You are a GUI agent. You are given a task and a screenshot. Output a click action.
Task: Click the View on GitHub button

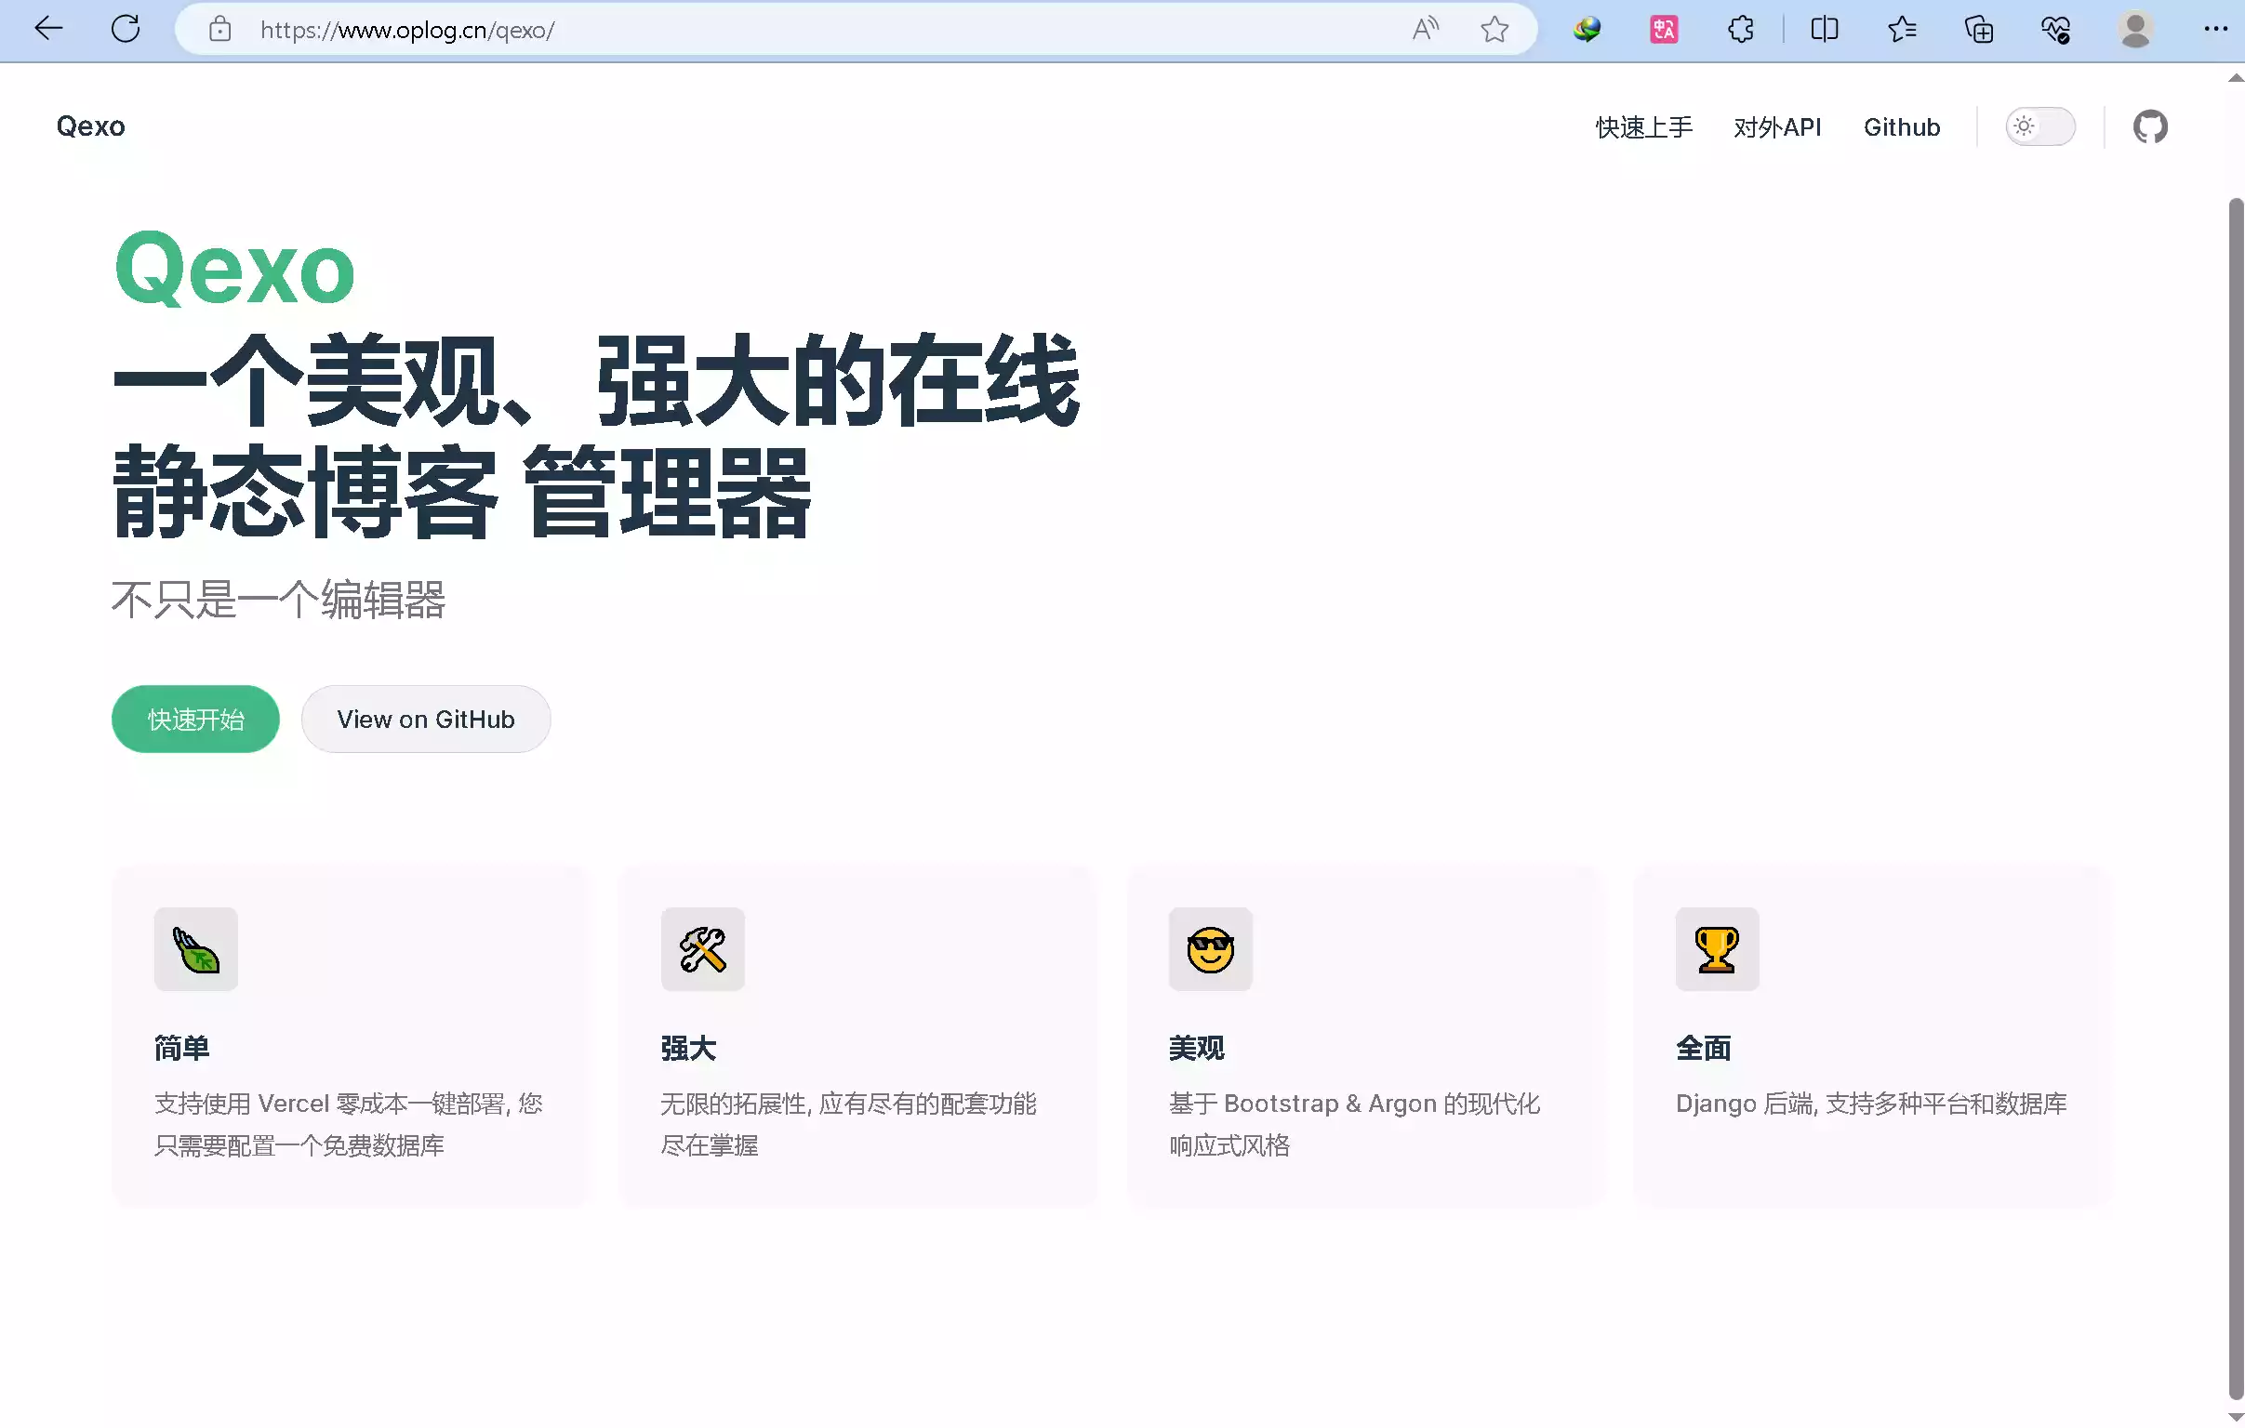click(x=425, y=720)
